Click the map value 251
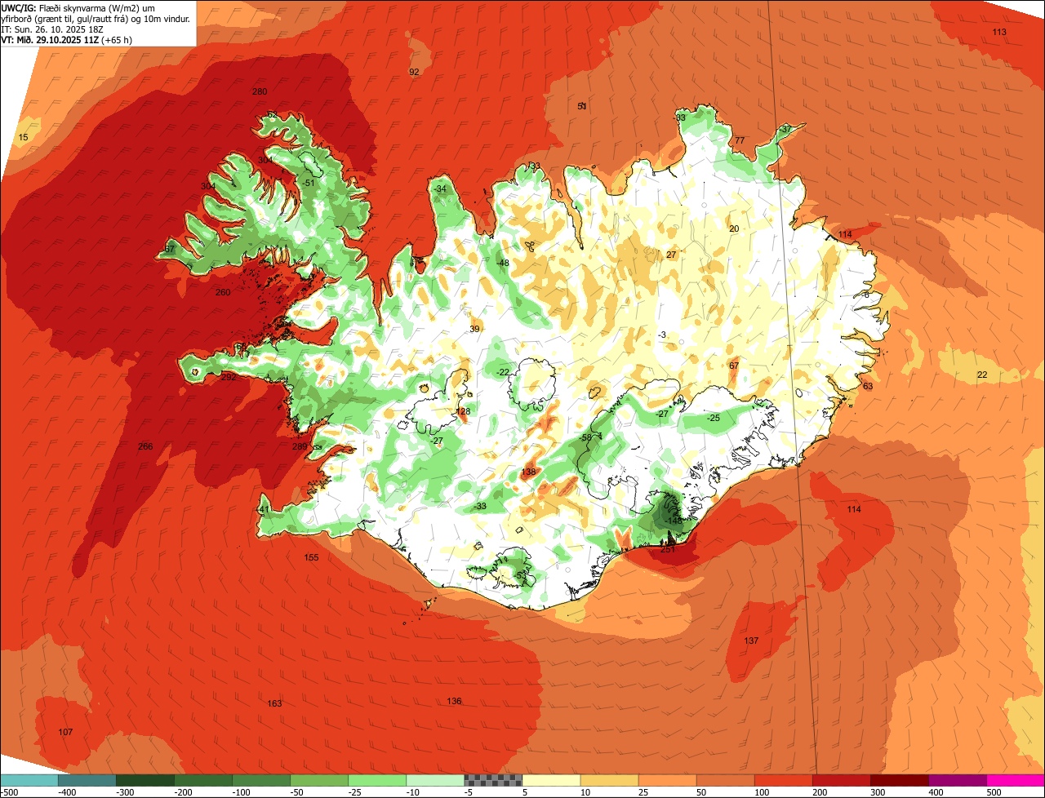 668,549
